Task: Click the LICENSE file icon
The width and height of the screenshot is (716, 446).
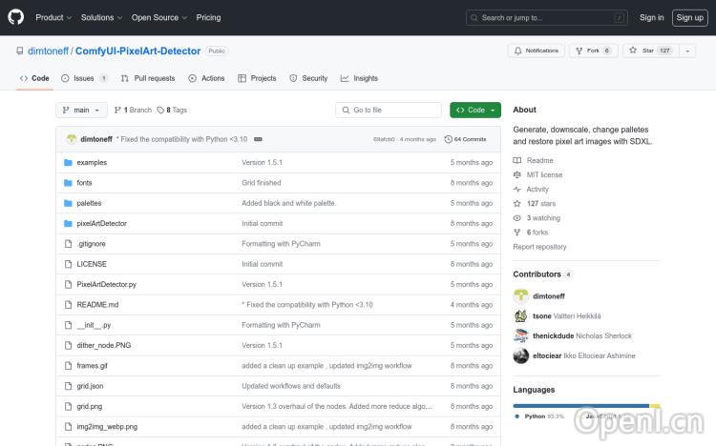Action: 68,264
